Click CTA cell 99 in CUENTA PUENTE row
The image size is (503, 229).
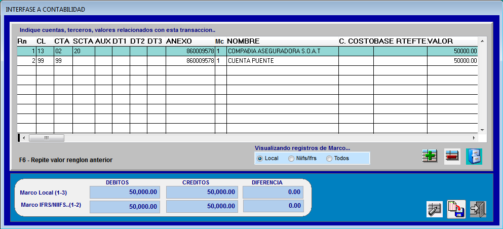[63, 61]
